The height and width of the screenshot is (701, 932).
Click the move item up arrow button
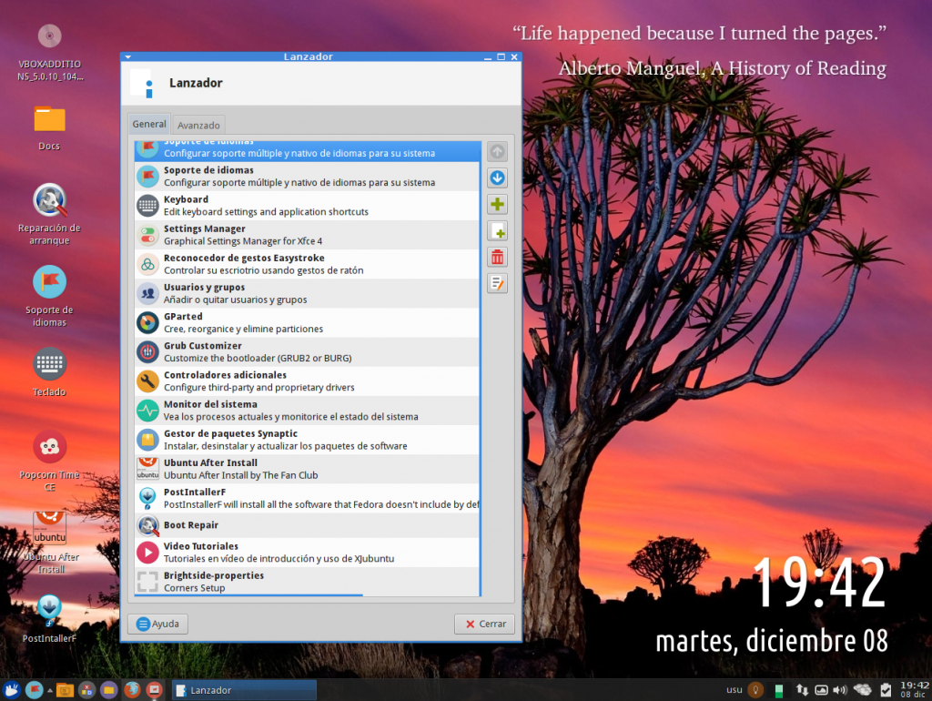(x=497, y=152)
